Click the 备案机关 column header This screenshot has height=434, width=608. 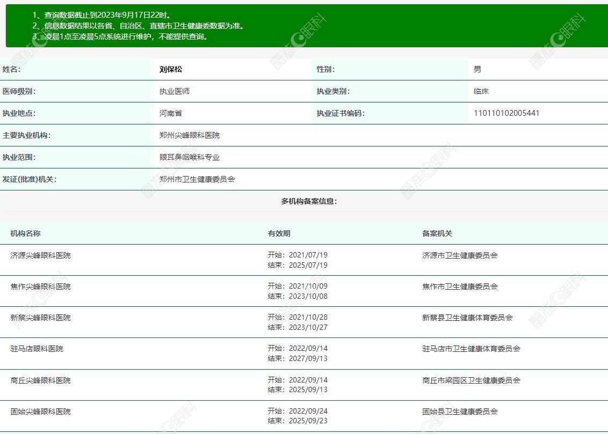tap(437, 233)
